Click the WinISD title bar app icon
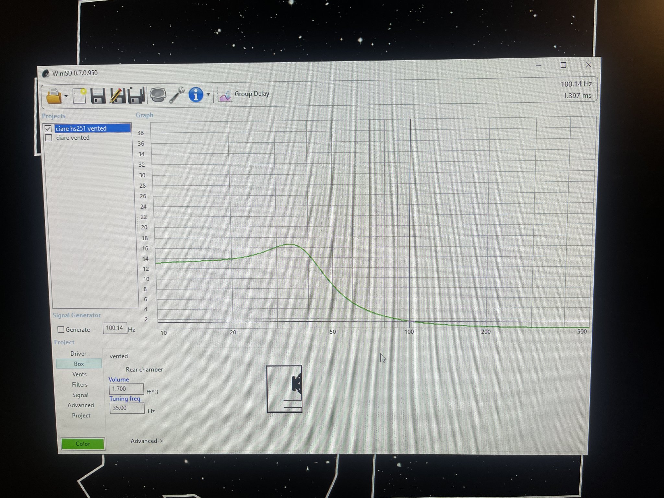Viewport: 664px width, 498px height. click(46, 73)
